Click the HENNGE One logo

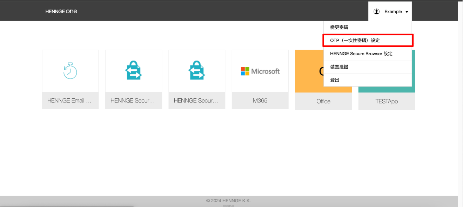[x=61, y=12]
